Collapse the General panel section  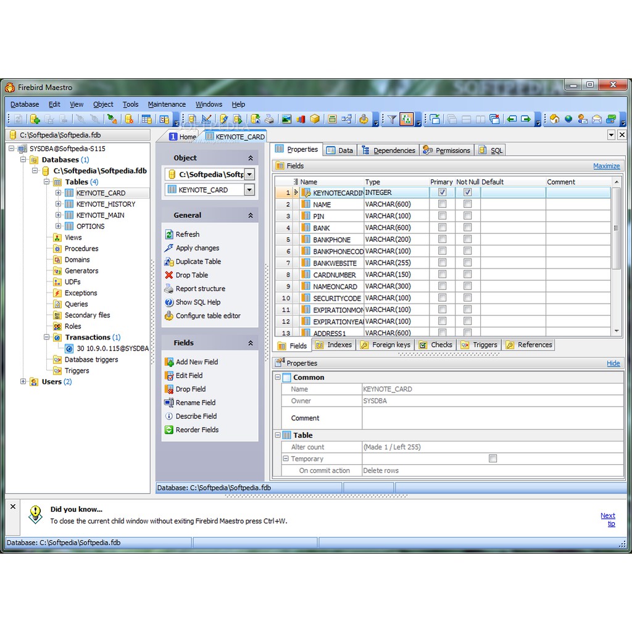[x=251, y=215]
